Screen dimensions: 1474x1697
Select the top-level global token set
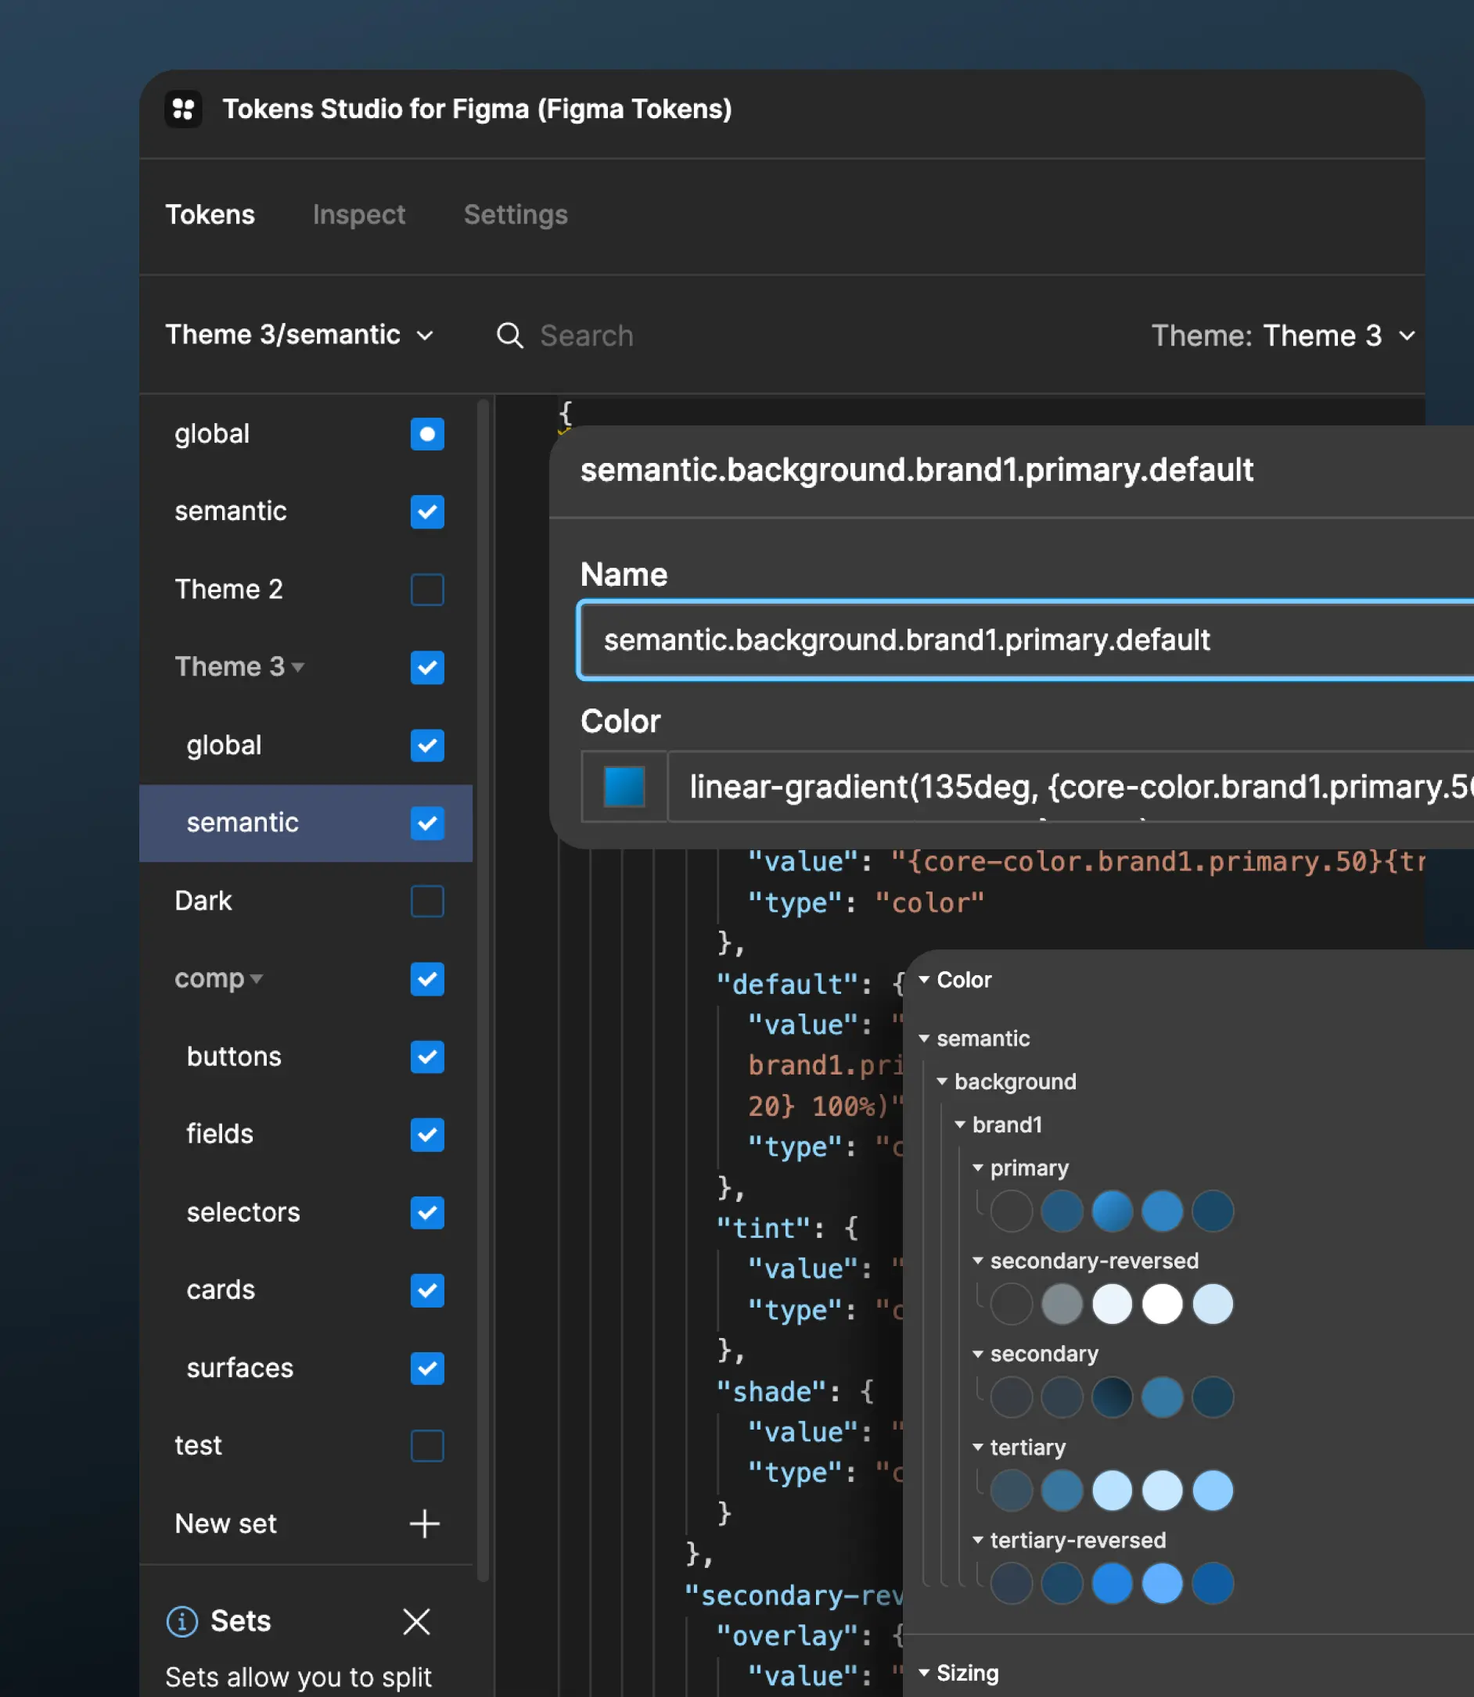212,434
